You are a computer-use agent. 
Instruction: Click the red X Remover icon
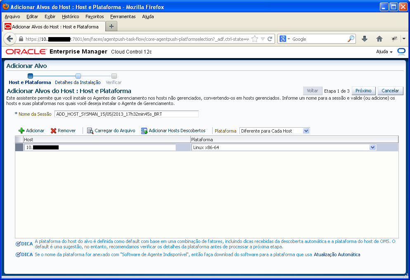53,131
